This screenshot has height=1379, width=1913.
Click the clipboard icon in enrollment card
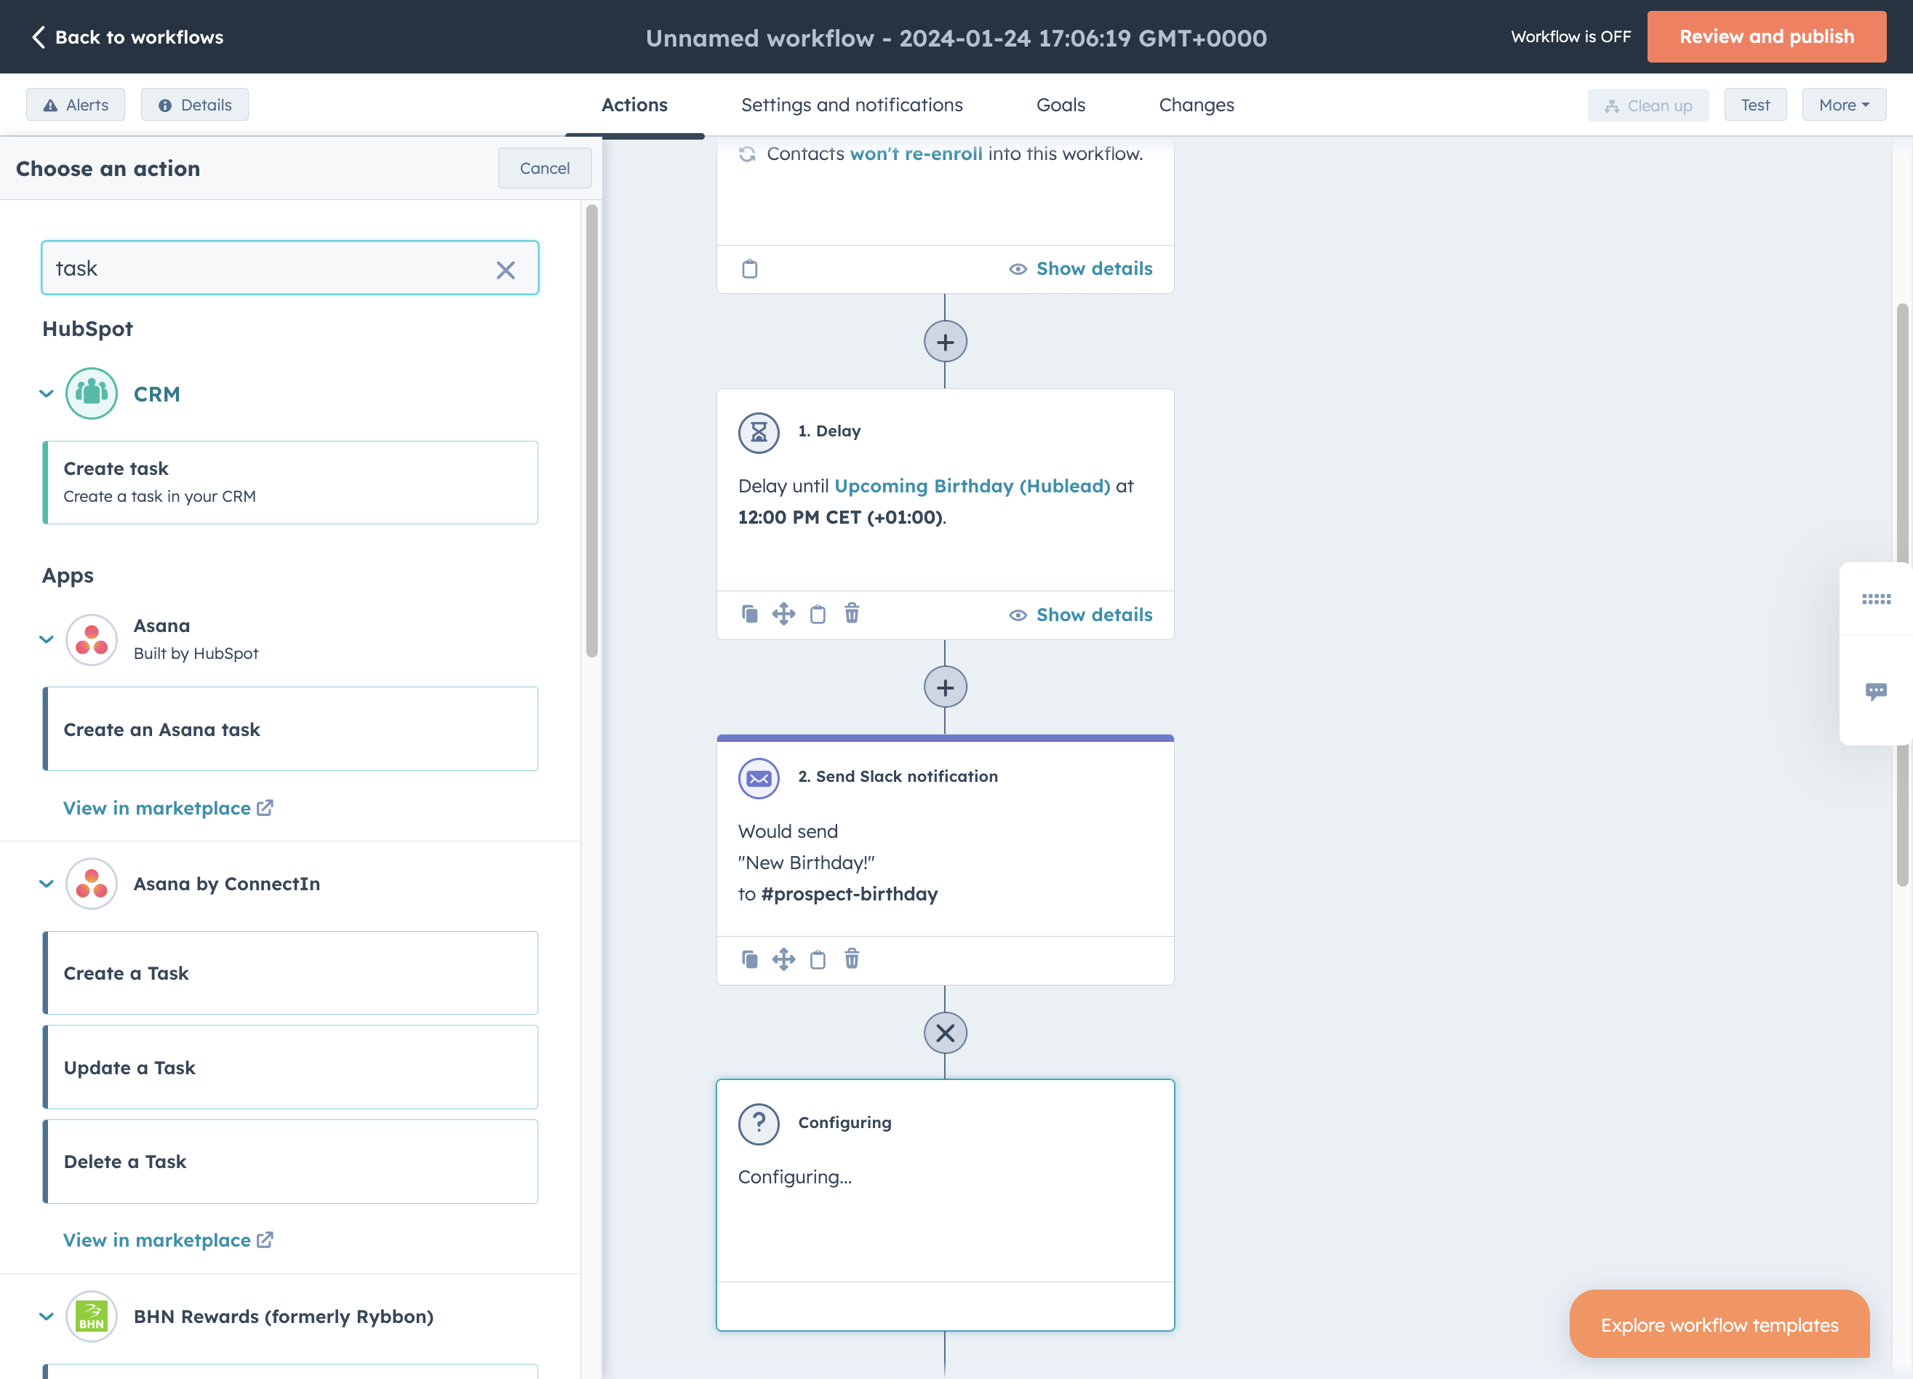coord(750,269)
